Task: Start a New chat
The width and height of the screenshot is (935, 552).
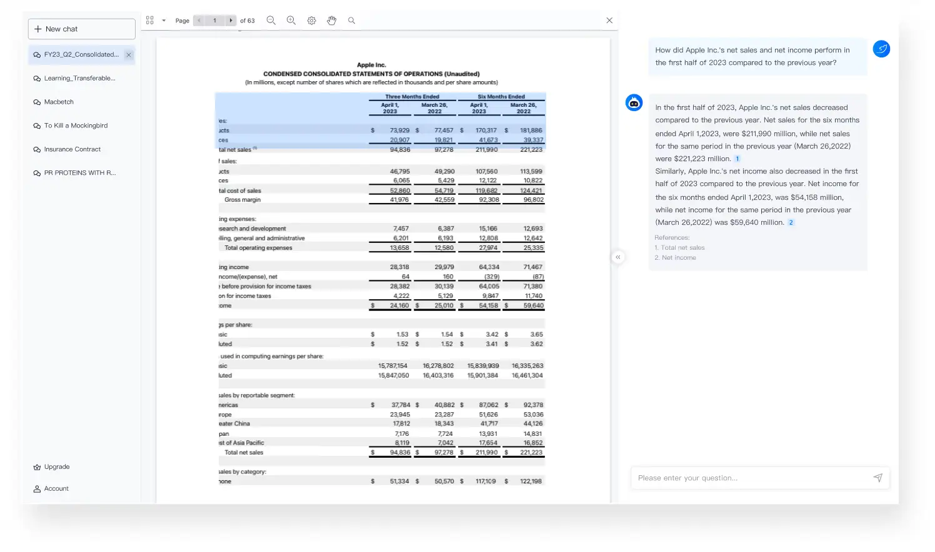Action: pyautogui.click(x=81, y=28)
